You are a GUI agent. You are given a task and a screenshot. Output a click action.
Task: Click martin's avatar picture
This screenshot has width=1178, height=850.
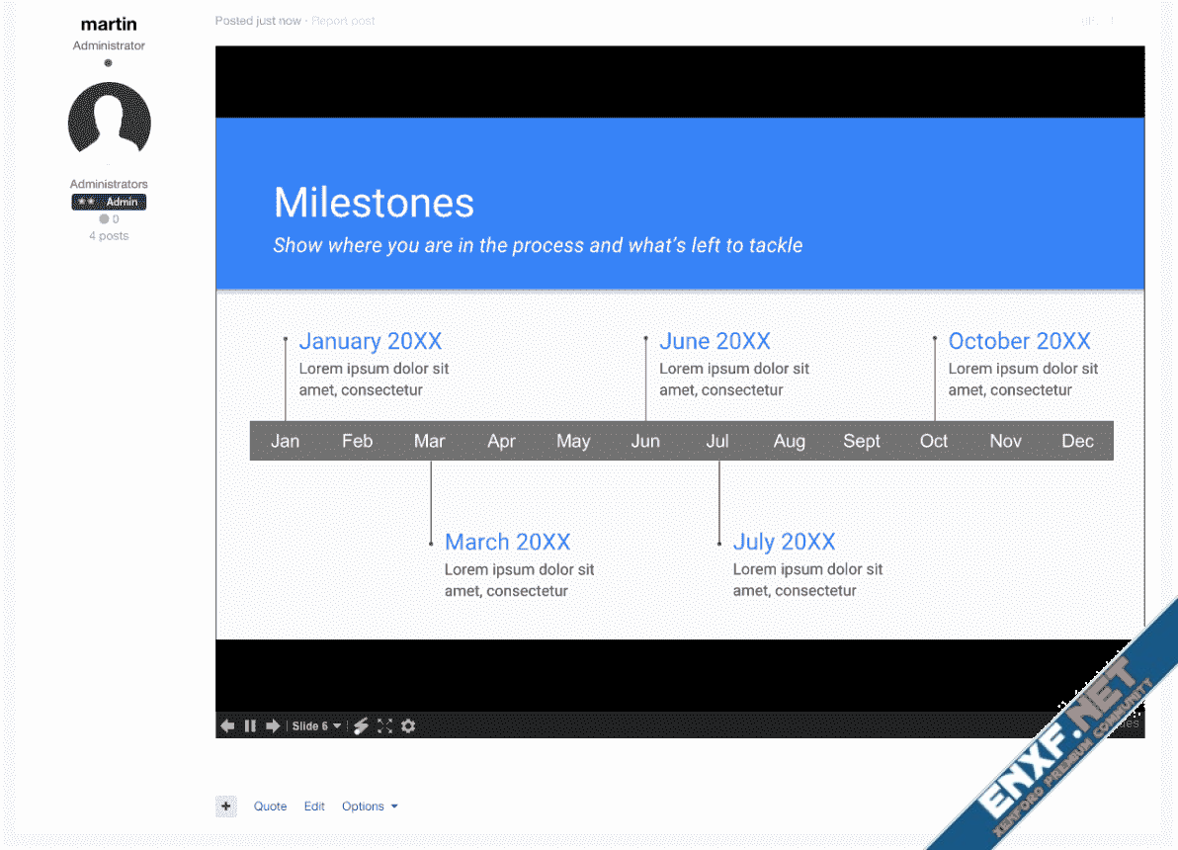point(109,124)
